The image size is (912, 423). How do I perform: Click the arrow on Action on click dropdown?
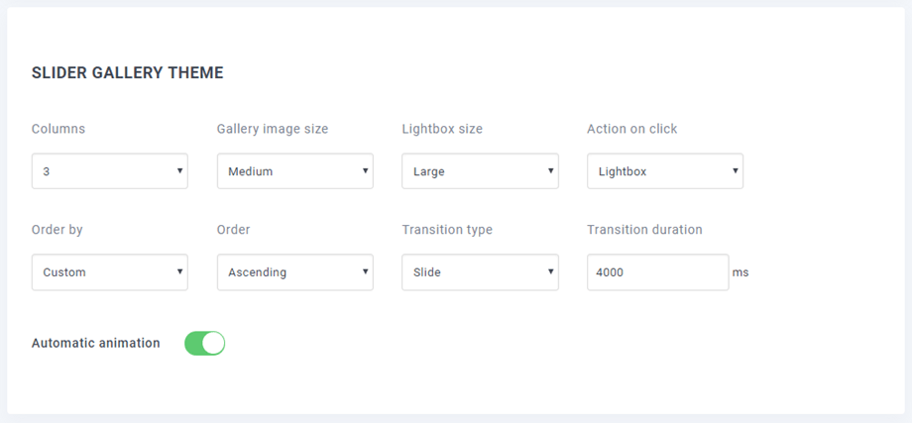tap(735, 171)
